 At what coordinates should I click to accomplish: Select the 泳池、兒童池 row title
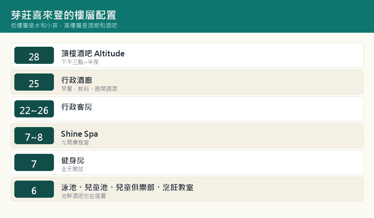point(127,187)
